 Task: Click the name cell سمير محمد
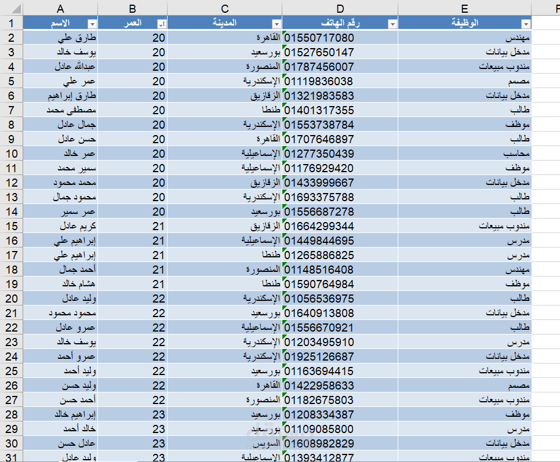click(60, 168)
